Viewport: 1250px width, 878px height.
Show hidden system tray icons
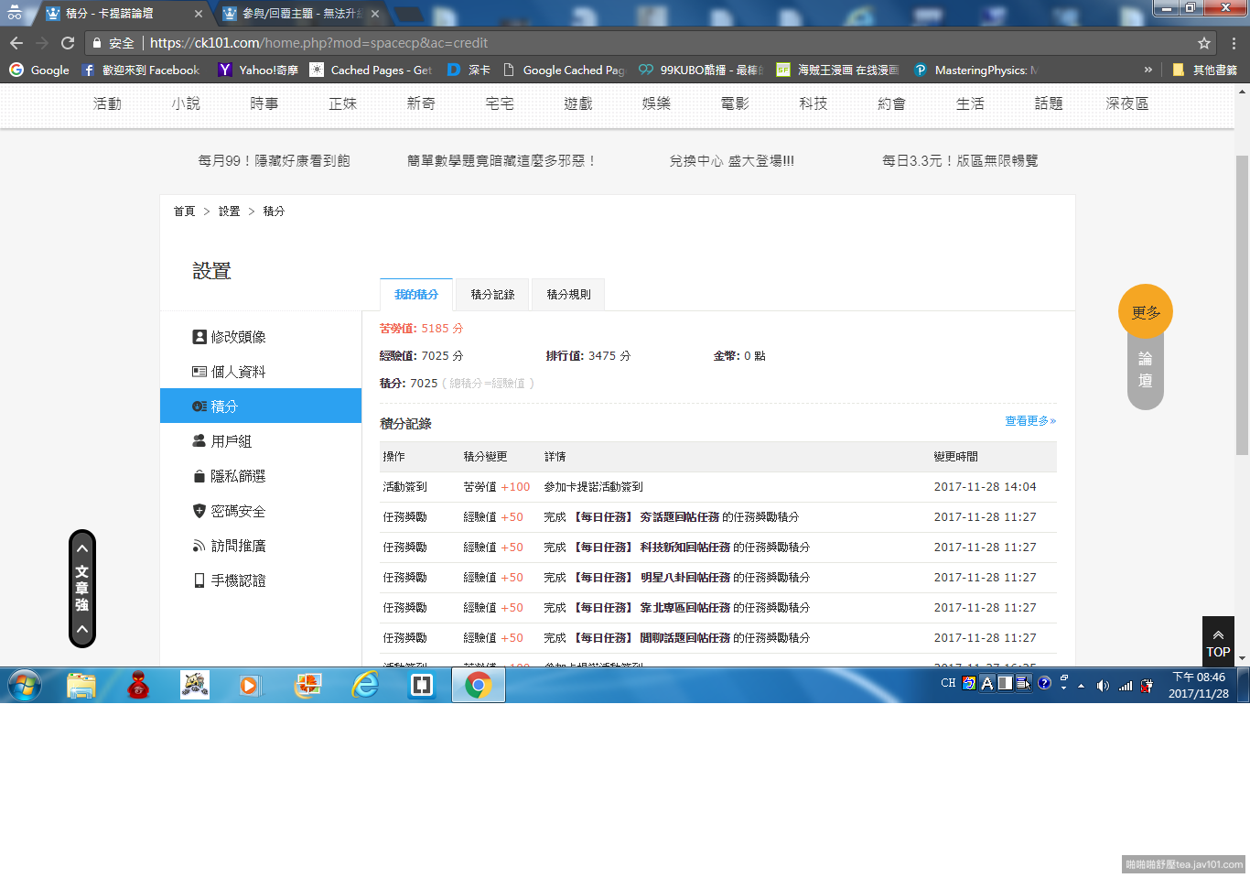point(1082,685)
